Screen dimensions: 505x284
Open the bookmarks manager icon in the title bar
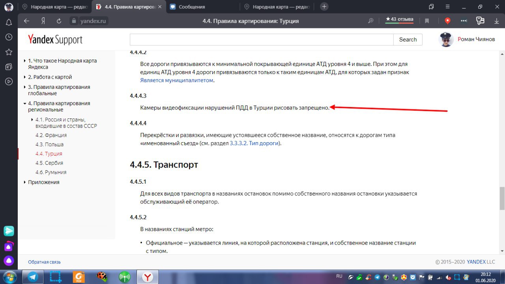[x=431, y=7]
